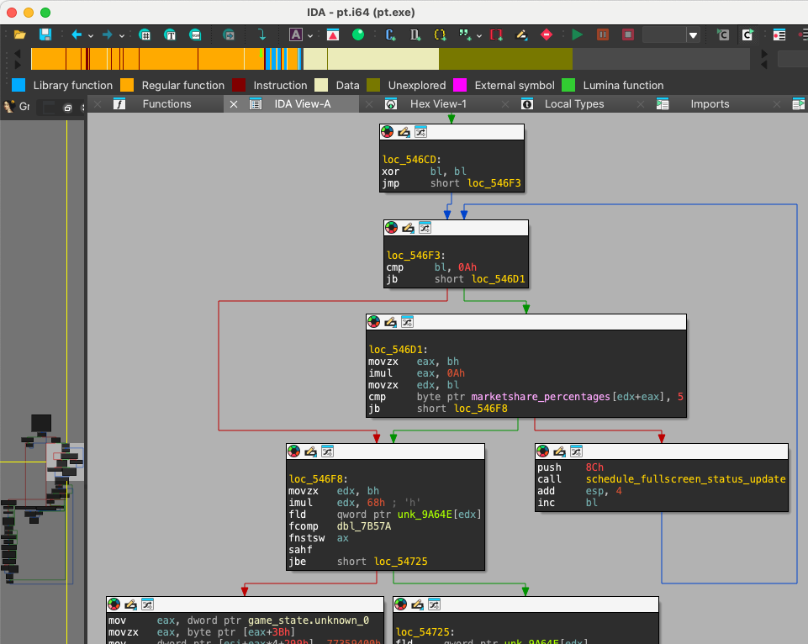Click the right-side navigation band arrow
The height and width of the screenshot is (644, 808).
click(x=764, y=54)
